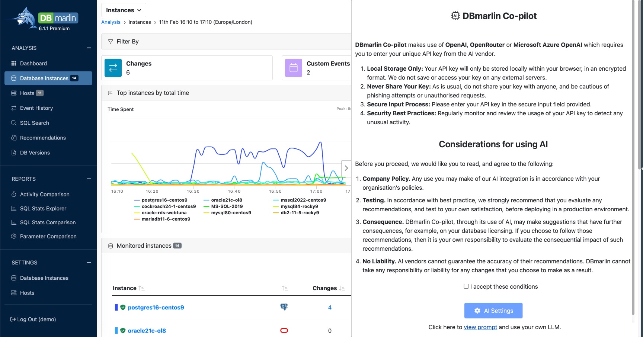The image size is (643, 337).
Task: Accept the Co-pilot conditions checkbox
Action: pos(466,286)
